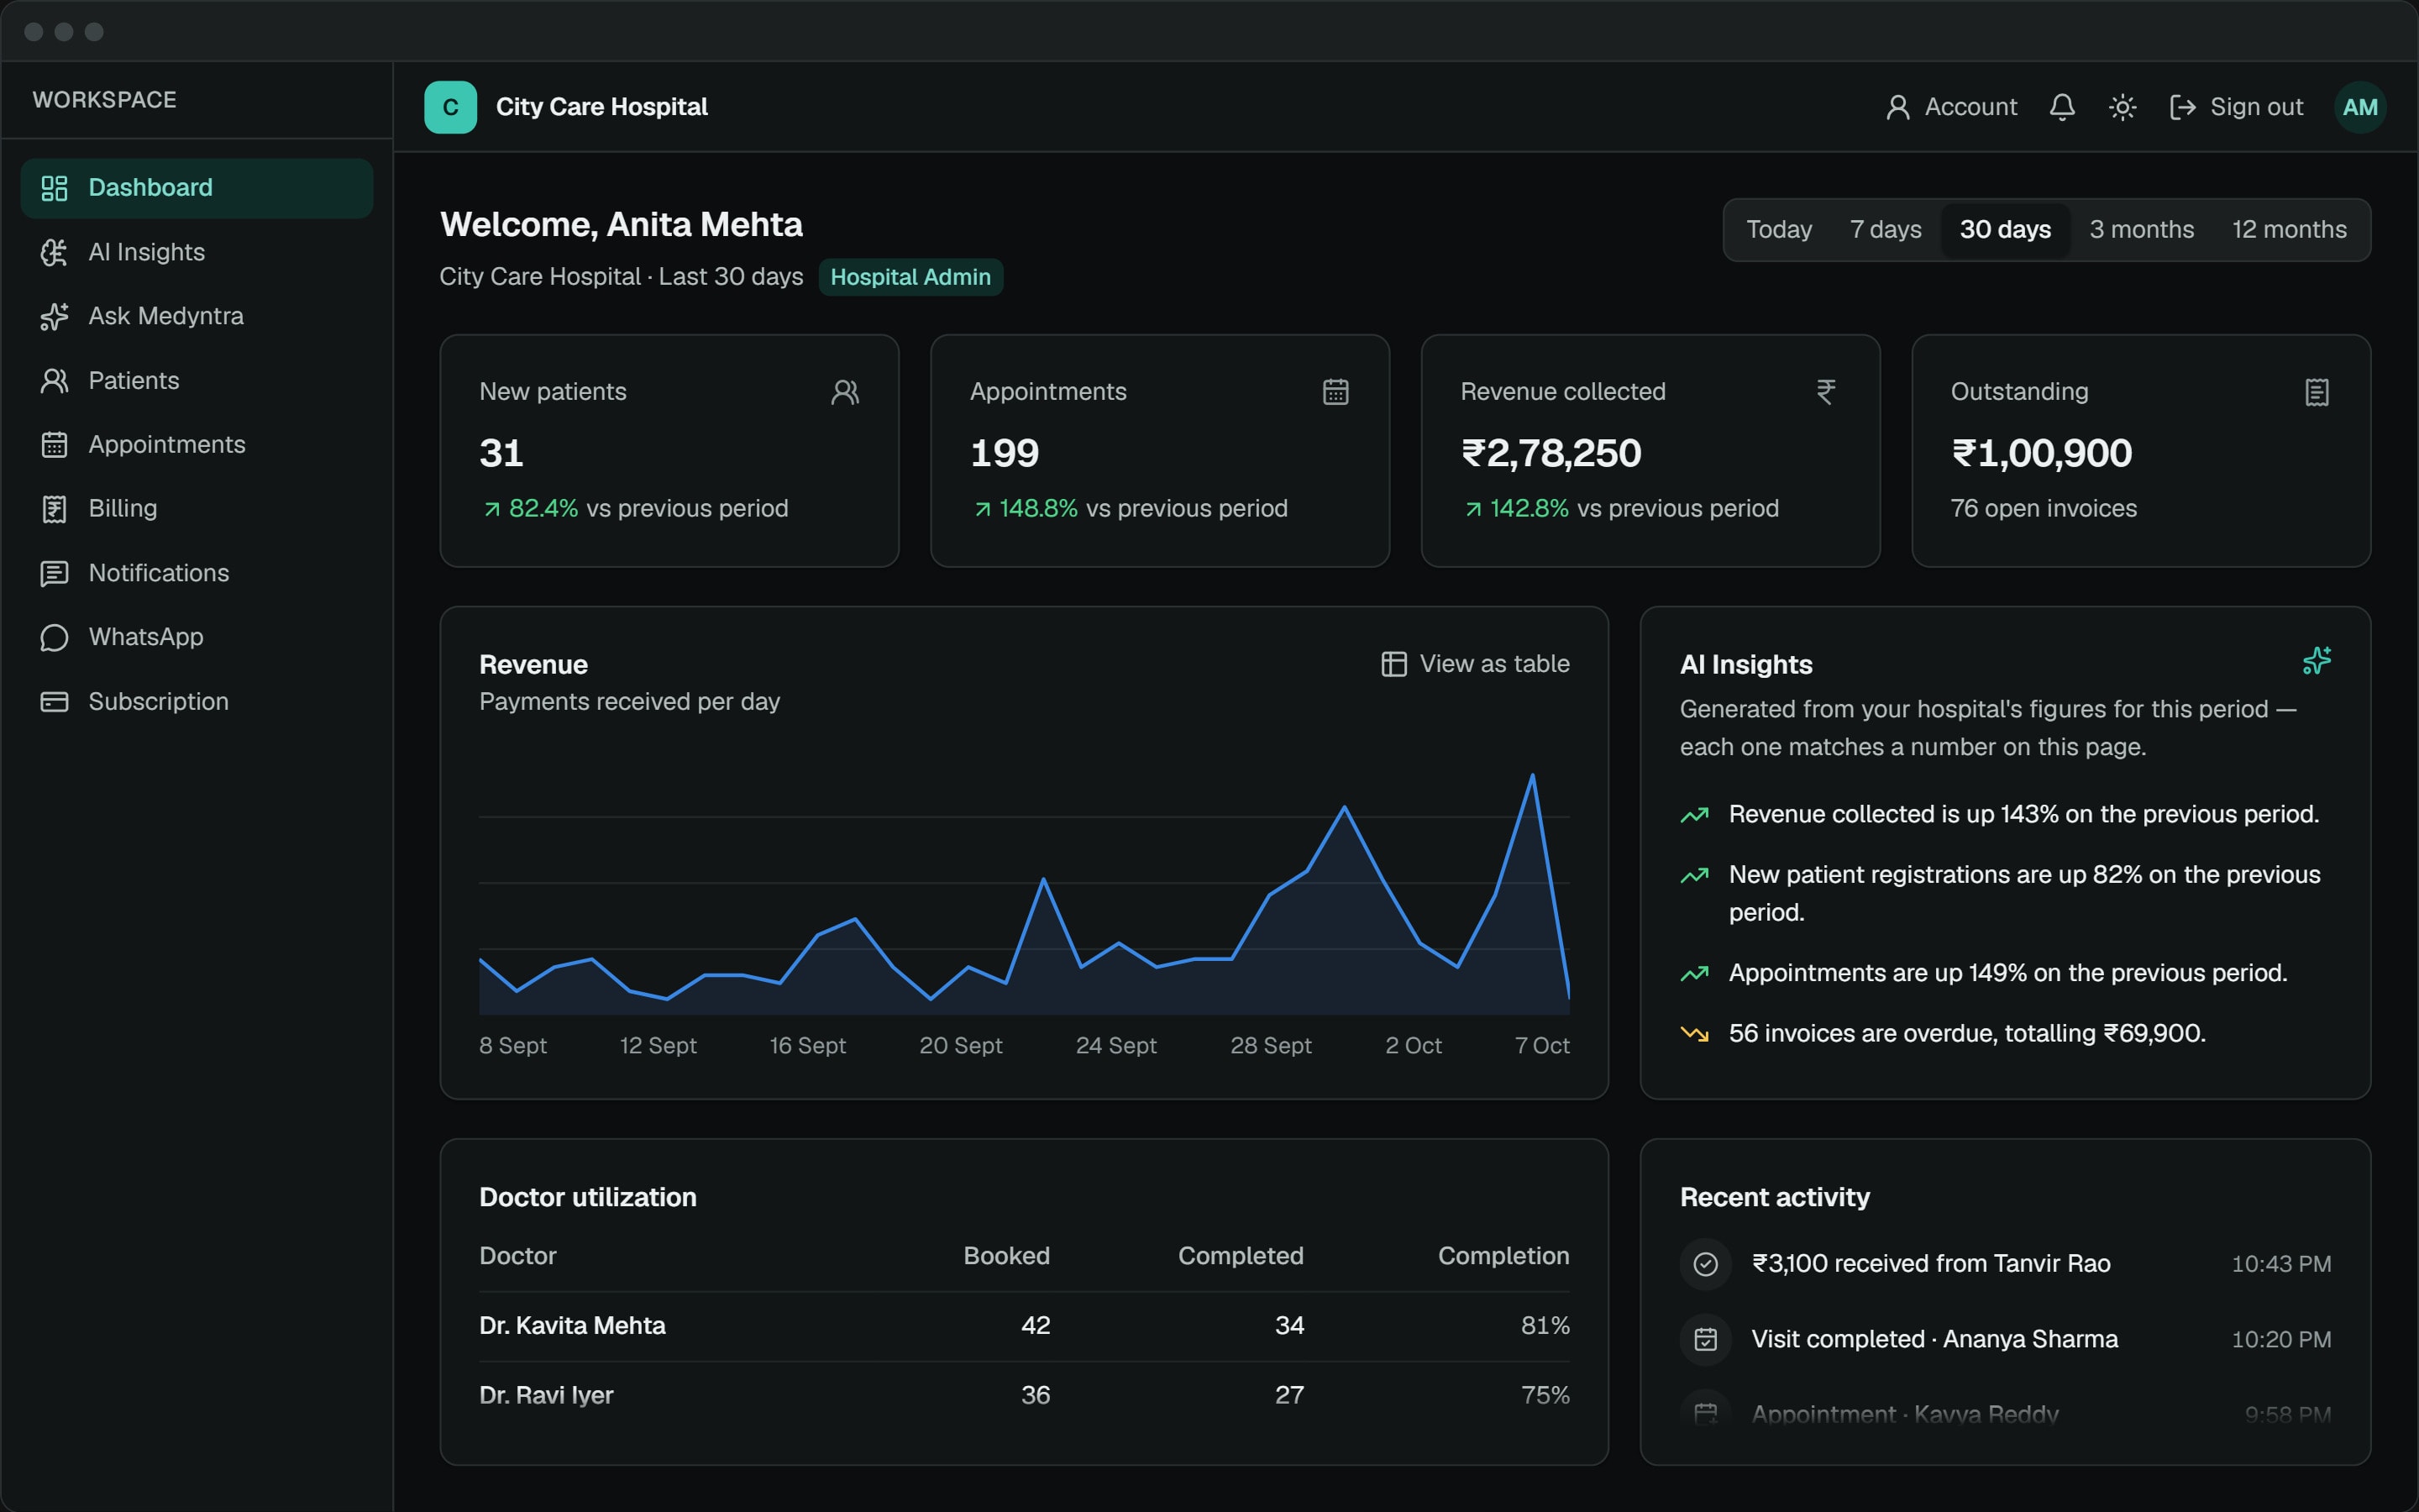Toggle light theme with the sun icon

[2123, 107]
